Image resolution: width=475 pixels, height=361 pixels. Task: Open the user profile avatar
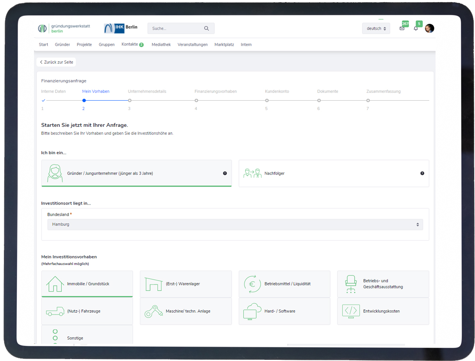tap(429, 28)
